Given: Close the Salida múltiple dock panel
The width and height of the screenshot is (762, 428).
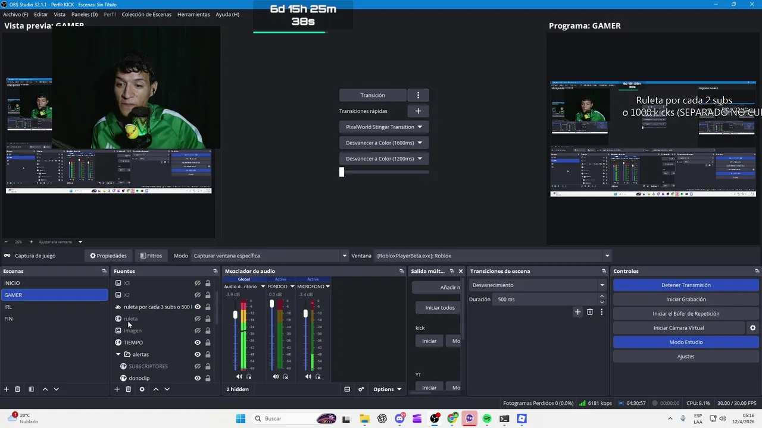Looking at the screenshot, I should [x=460, y=271].
